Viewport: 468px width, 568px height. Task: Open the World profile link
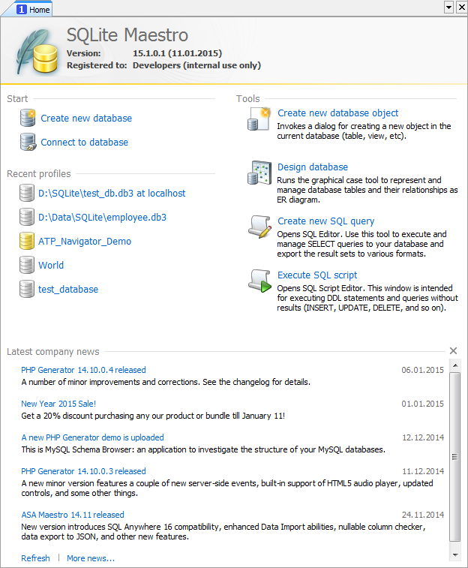[51, 266]
